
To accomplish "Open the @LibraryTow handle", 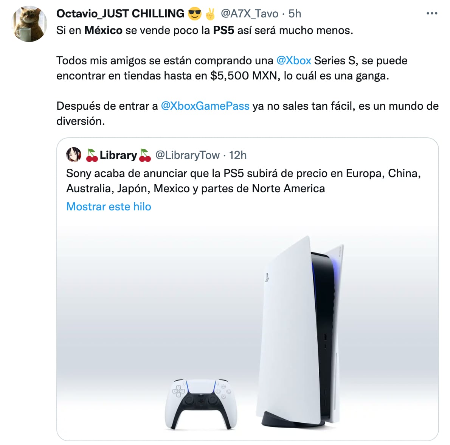I will (188, 155).
